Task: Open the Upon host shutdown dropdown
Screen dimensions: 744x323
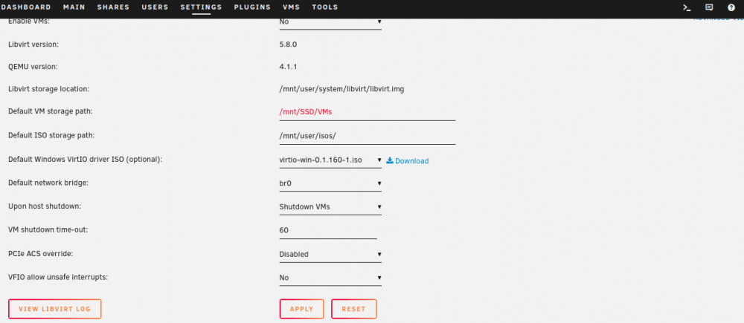Action: click(330, 207)
